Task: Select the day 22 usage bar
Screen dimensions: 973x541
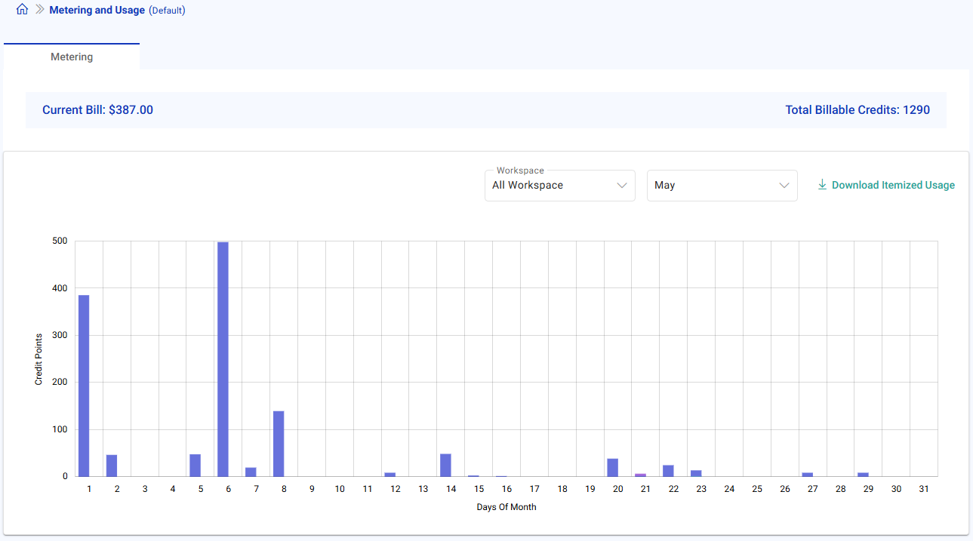Action: coord(668,471)
